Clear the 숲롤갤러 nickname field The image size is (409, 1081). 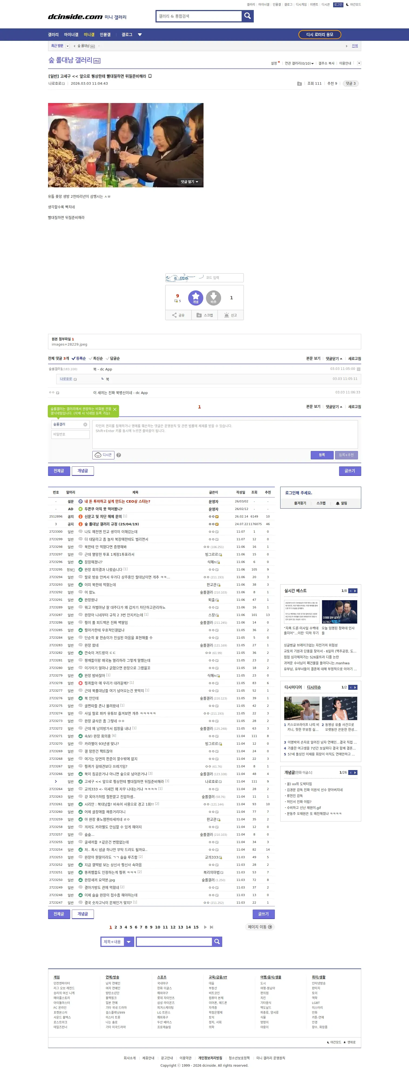(86, 424)
